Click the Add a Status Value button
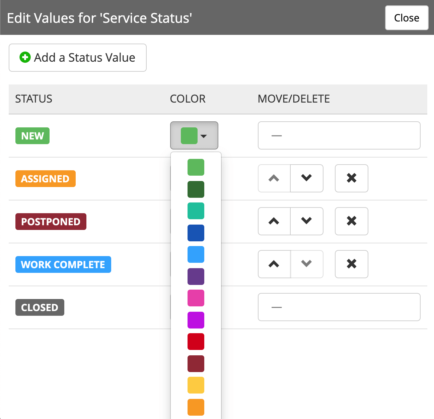This screenshot has height=419, width=434. (x=77, y=58)
